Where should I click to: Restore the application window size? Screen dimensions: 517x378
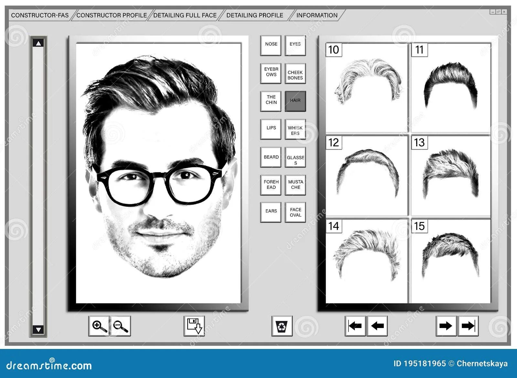tap(498, 12)
